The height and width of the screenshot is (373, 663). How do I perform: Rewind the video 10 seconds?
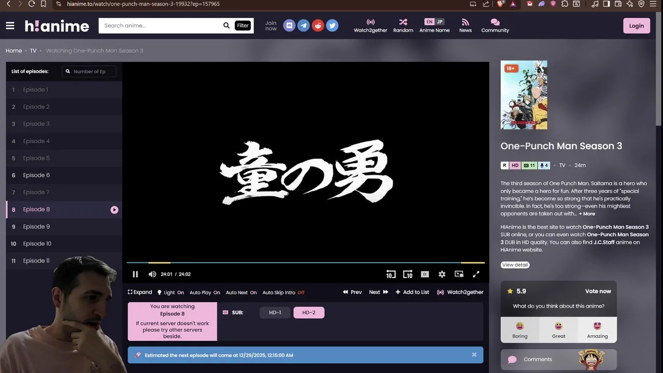[391, 274]
